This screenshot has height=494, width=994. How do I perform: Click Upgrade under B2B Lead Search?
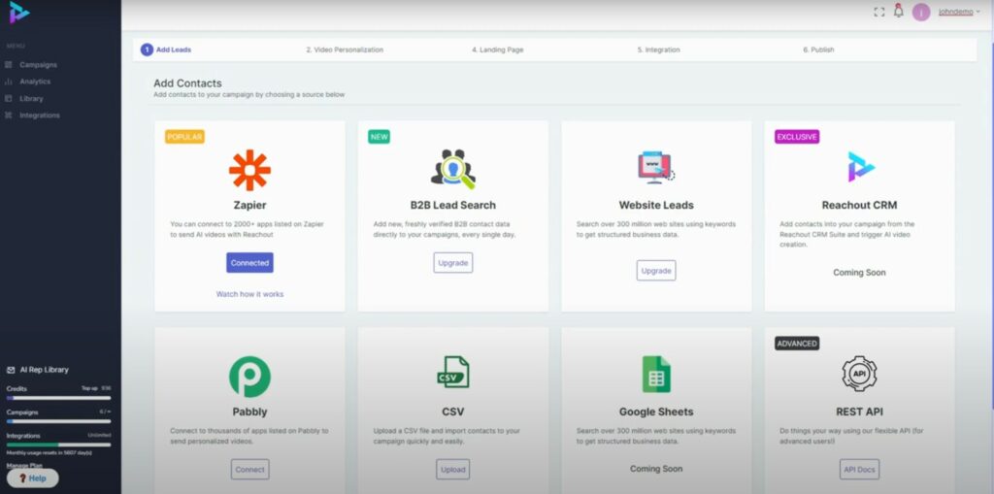(x=453, y=263)
